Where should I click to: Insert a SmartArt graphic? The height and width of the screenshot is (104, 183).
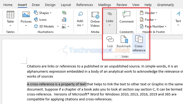coord(64,13)
